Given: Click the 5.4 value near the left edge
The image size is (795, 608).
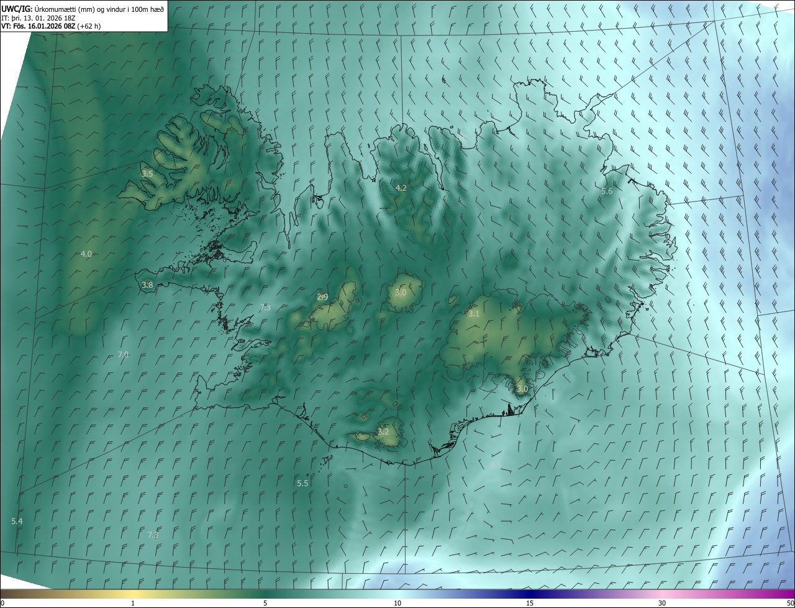Looking at the screenshot, I should [17, 521].
